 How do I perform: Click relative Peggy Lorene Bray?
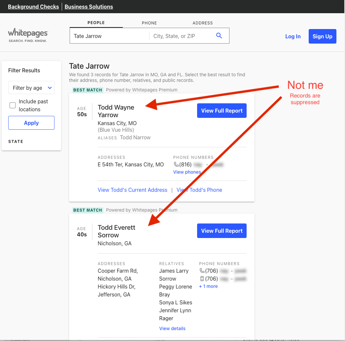(176, 290)
